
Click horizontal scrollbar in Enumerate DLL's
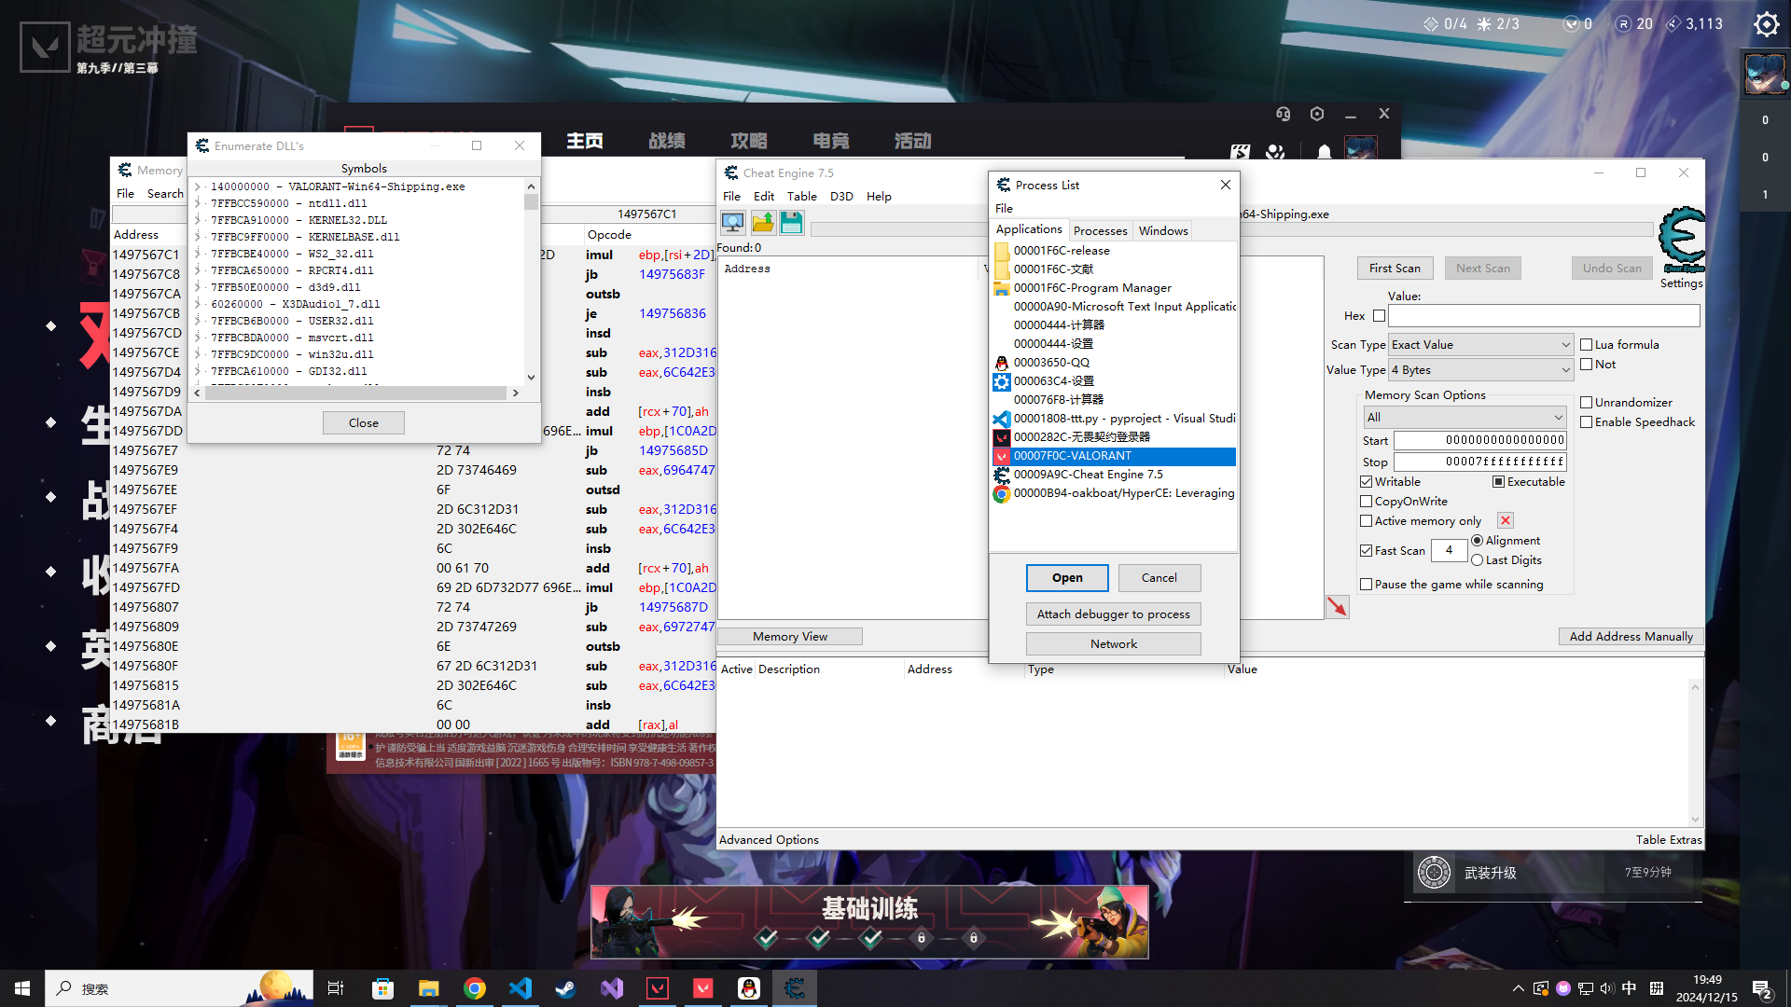[355, 393]
